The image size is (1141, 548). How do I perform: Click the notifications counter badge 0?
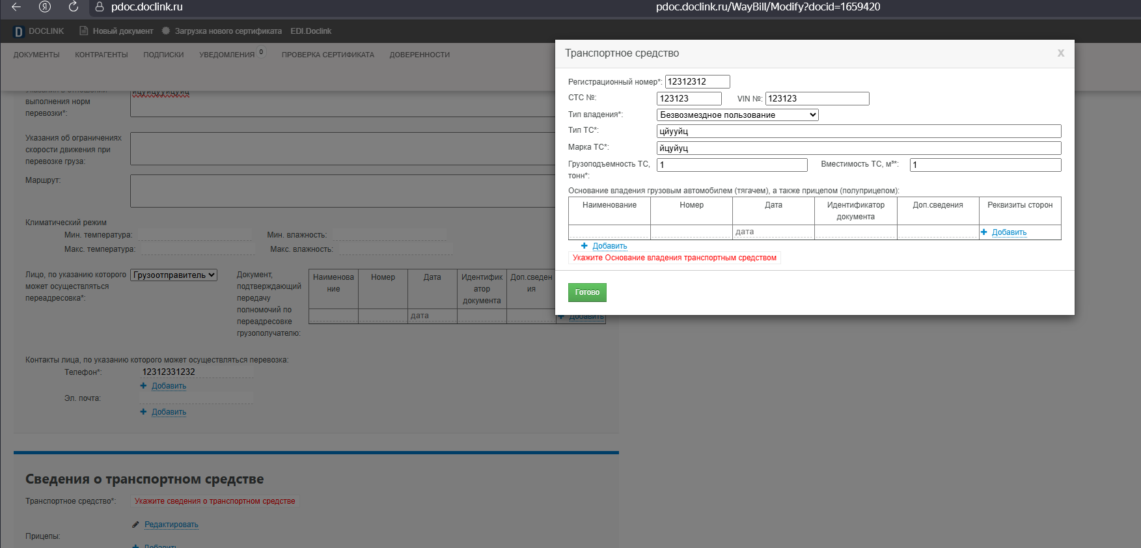(261, 52)
